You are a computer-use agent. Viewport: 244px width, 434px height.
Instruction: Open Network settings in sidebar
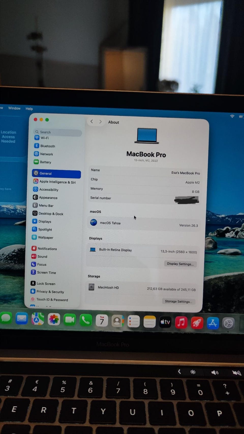pos(43,154)
